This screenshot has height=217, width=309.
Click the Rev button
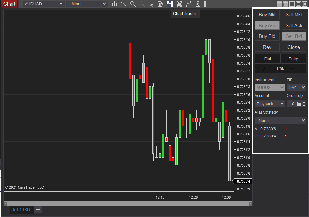(267, 47)
